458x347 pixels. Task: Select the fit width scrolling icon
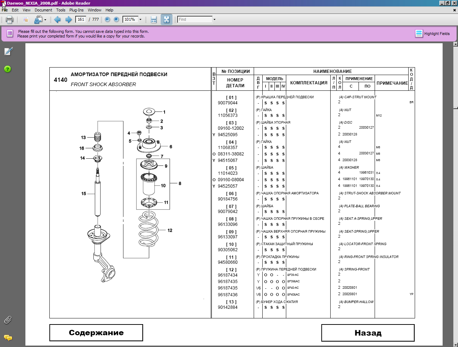coord(154,20)
